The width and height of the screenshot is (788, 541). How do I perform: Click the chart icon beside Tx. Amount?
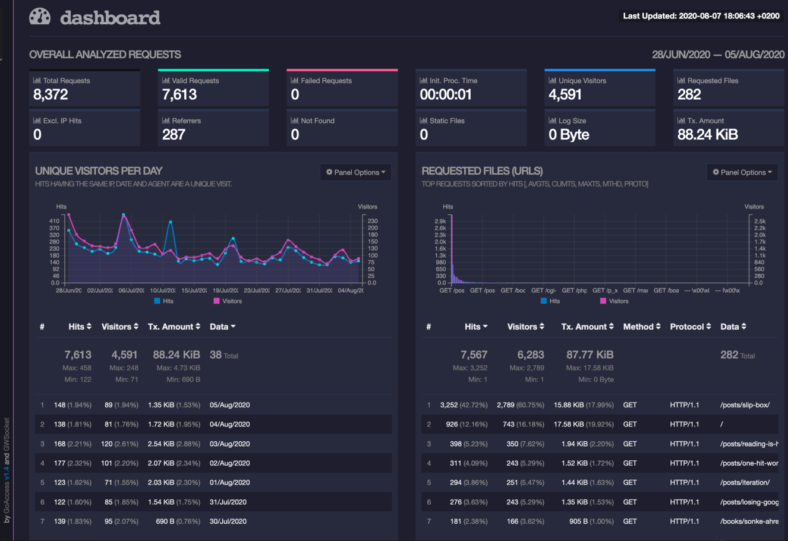682,120
